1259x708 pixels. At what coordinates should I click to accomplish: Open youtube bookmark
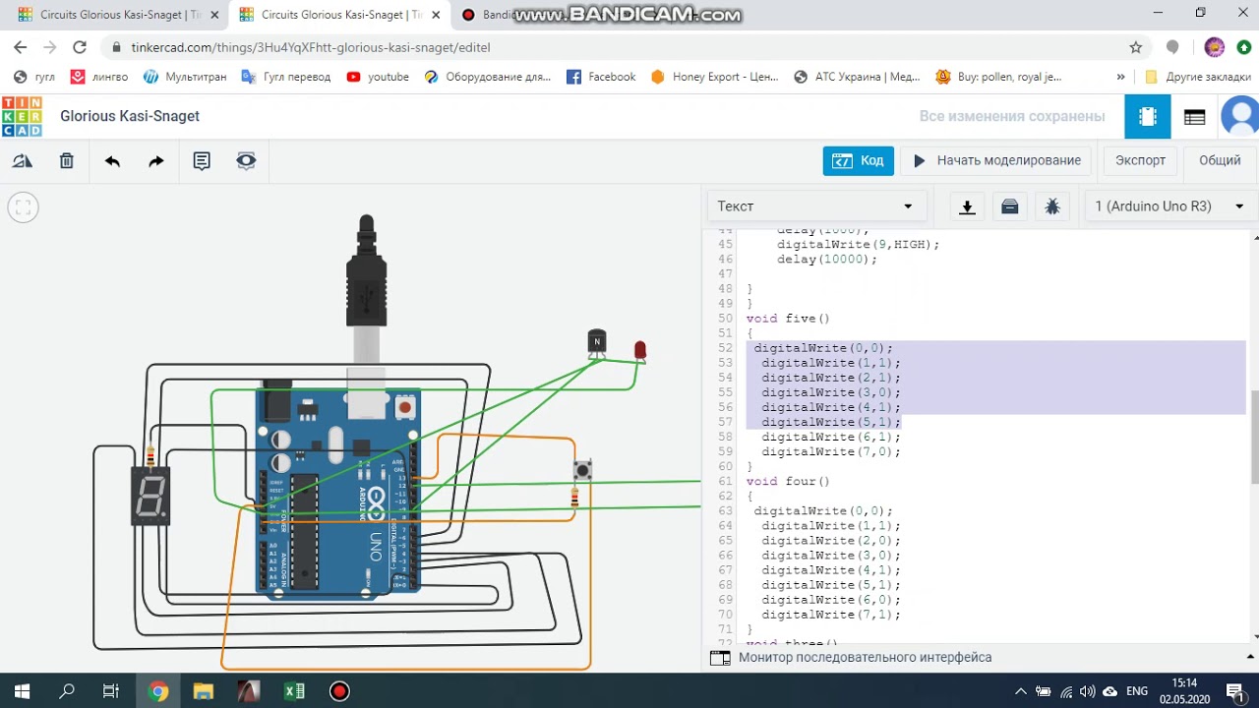click(378, 77)
